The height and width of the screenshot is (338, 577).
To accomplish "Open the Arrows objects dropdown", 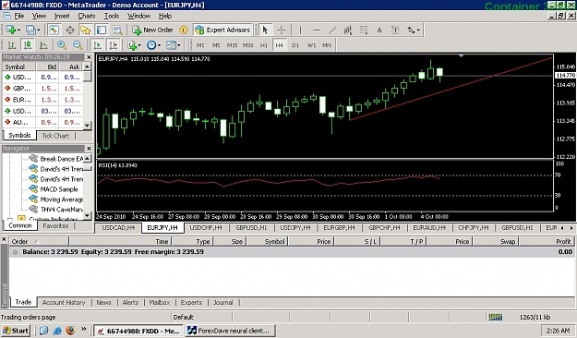I will [x=414, y=30].
